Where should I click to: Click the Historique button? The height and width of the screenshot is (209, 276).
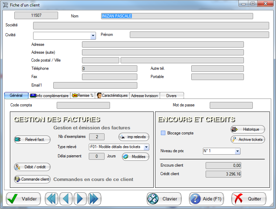248,129
